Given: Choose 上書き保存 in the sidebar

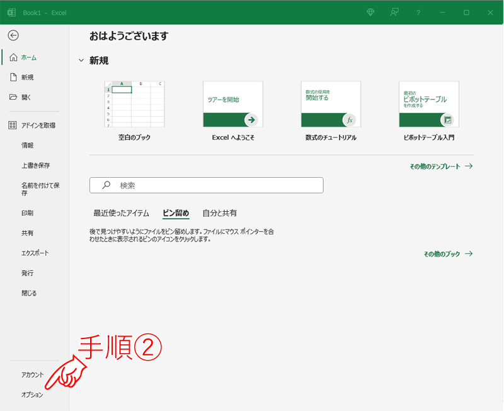Looking at the screenshot, I should click(35, 165).
